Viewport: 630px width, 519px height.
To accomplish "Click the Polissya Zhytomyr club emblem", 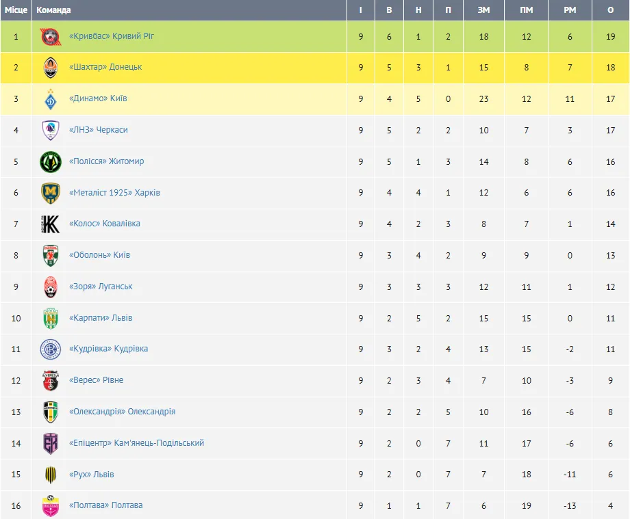I will (51, 161).
